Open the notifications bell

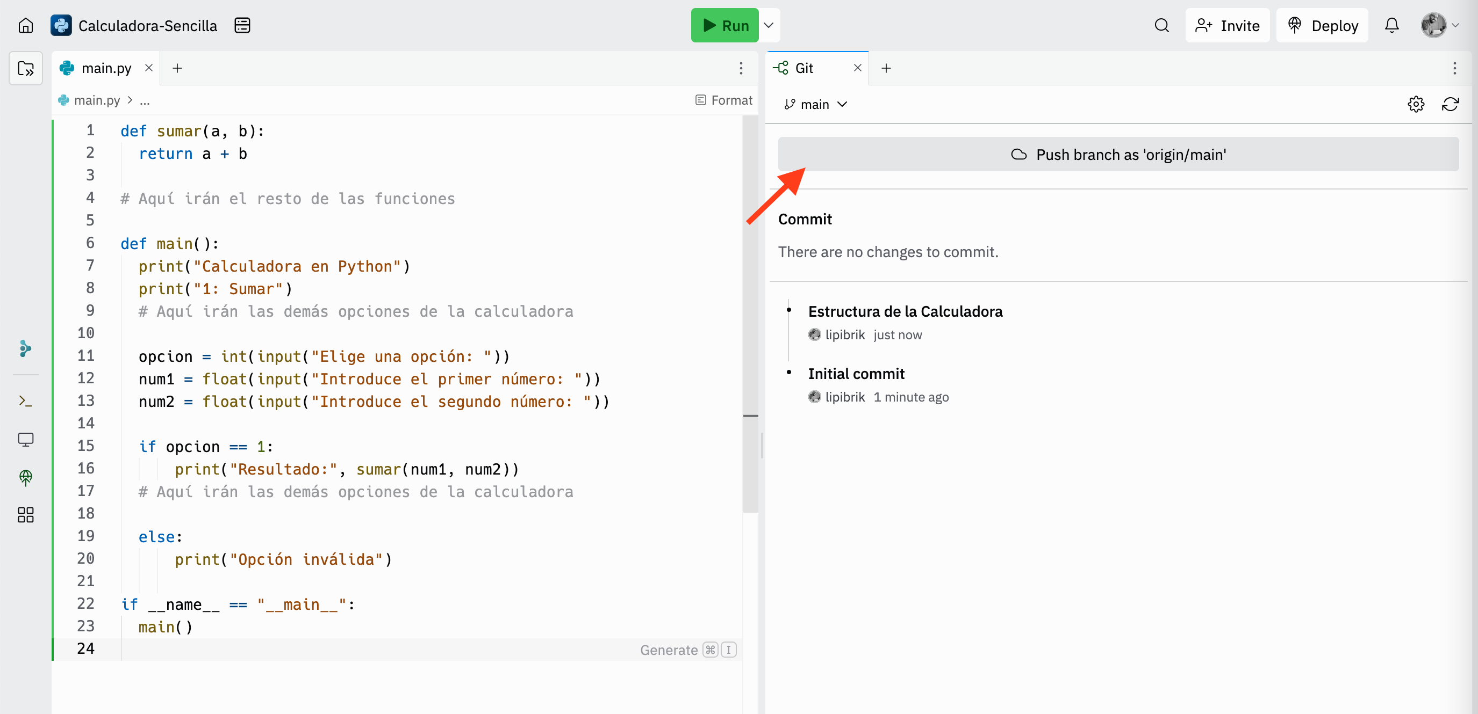(1391, 26)
